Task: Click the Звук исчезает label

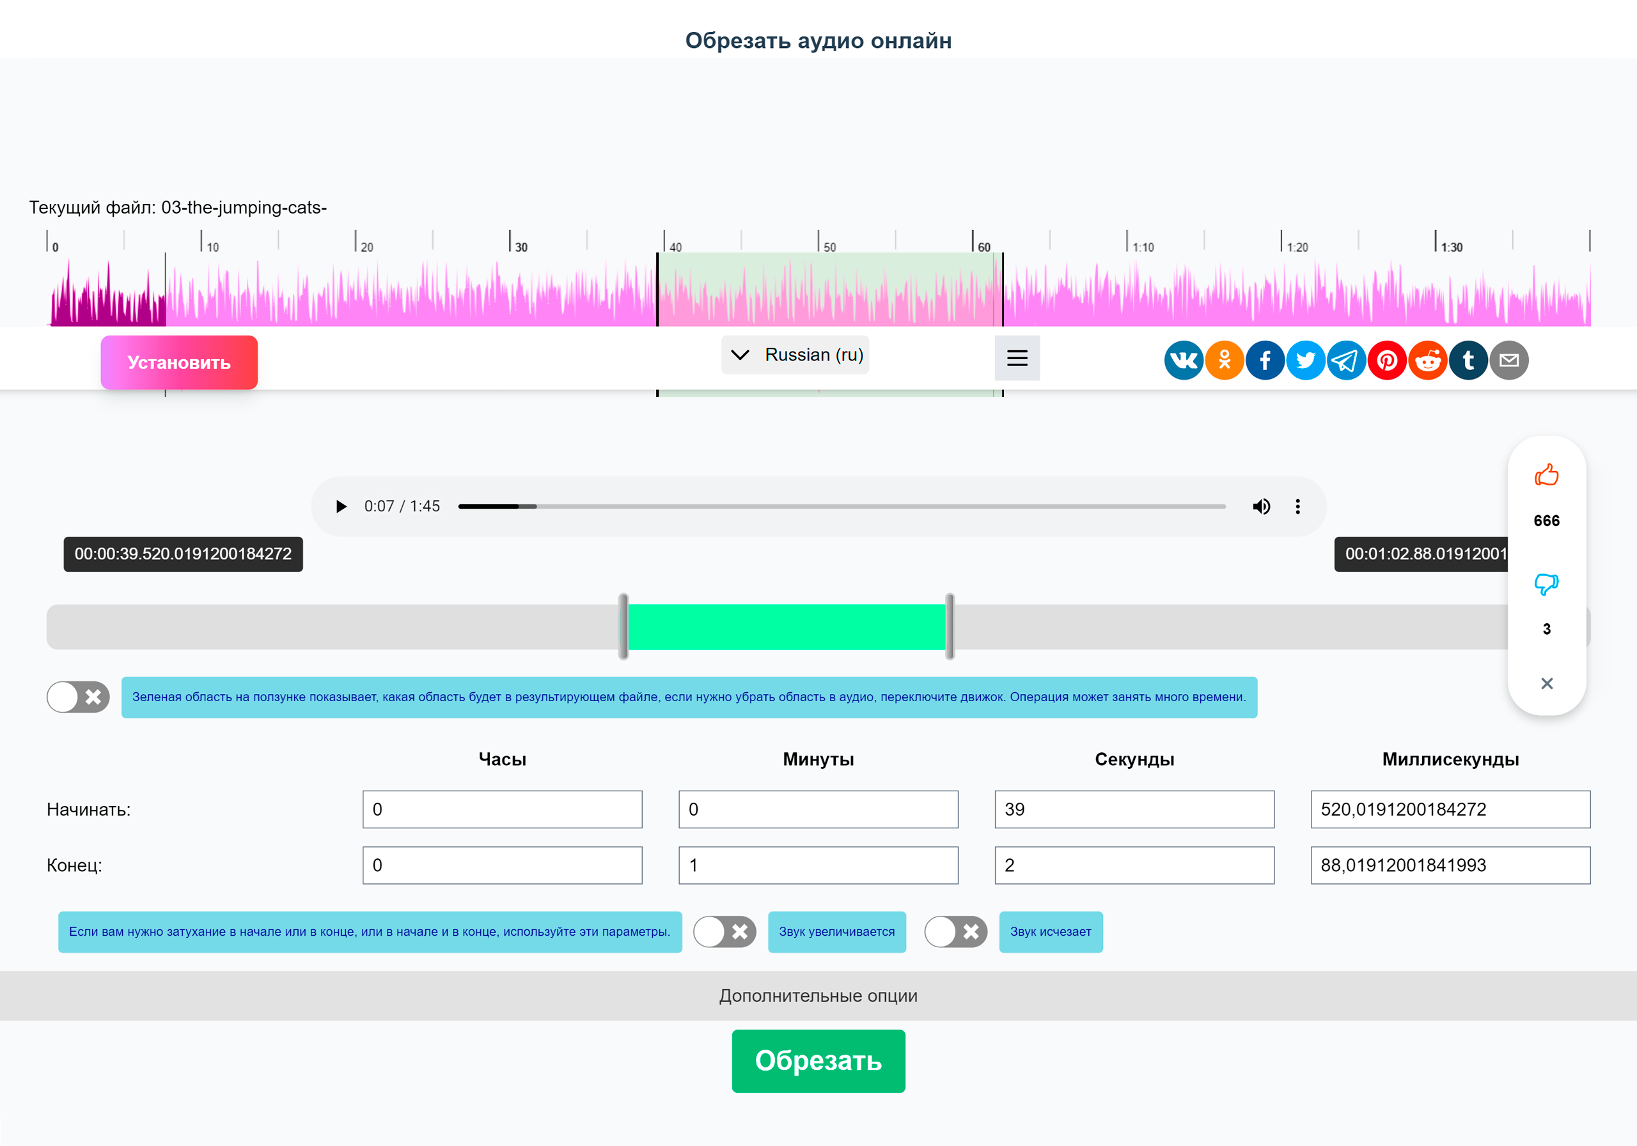Action: click(x=1051, y=931)
